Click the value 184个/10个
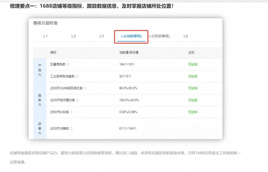This screenshot has height=172, width=268. tap(127, 65)
